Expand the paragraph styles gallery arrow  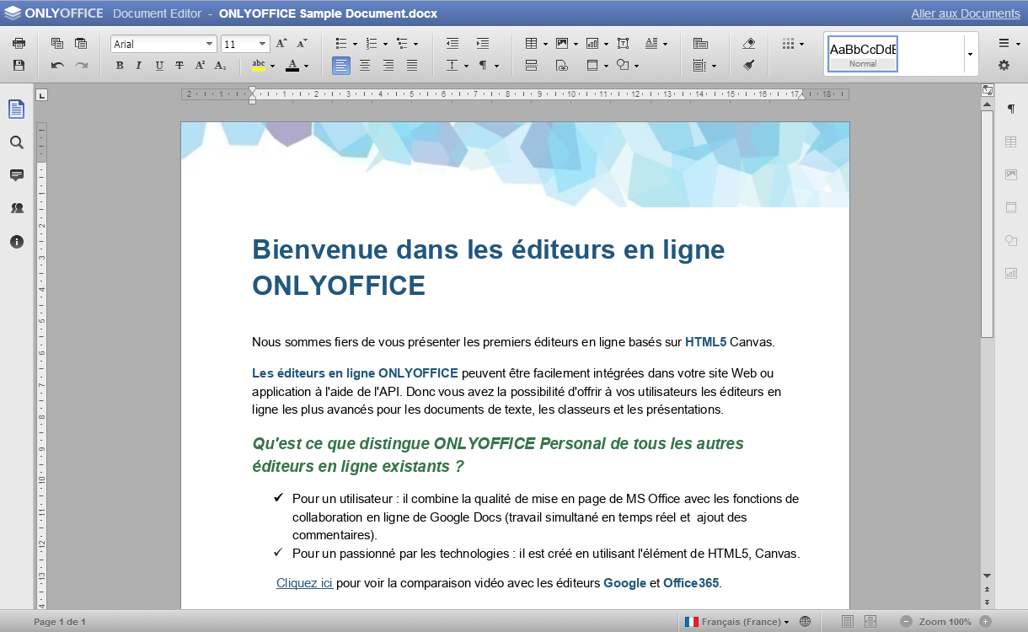pos(970,54)
